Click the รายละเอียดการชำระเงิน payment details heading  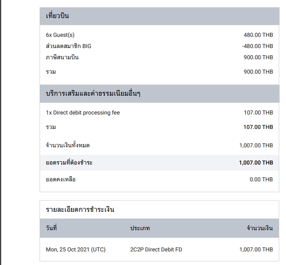[80, 209]
